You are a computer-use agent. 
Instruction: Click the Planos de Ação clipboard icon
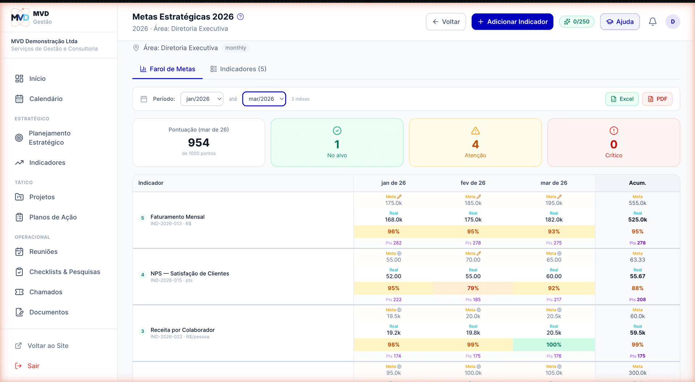coord(19,217)
